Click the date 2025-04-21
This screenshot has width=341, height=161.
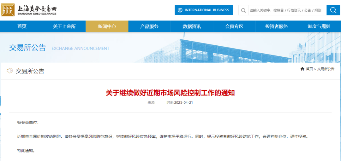[183, 103]
